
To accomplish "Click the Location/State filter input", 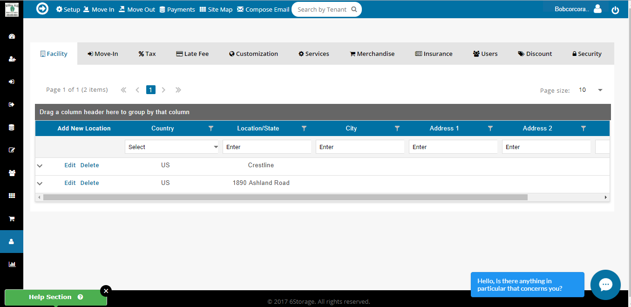I will [267, 147].
